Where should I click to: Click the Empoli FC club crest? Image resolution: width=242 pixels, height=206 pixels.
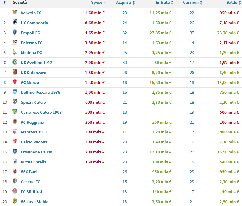[x=15, y=32]
